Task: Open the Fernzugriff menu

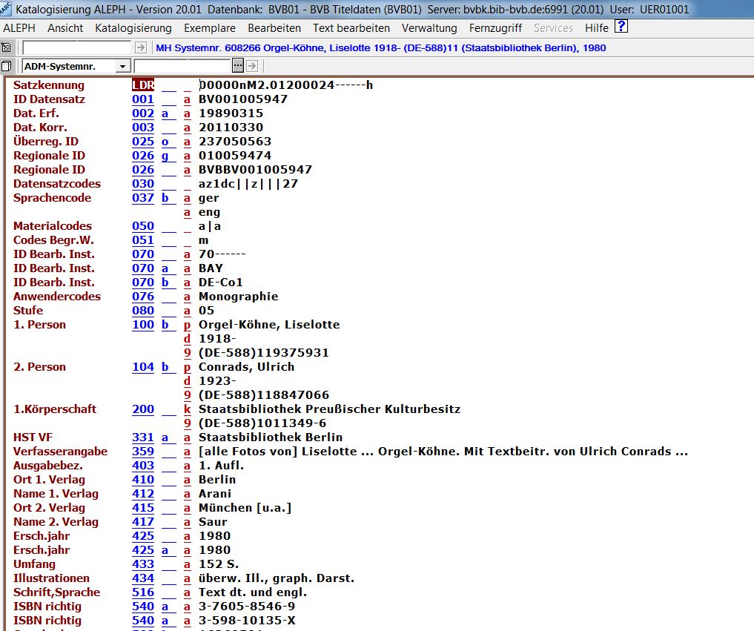Action: pyautogui.click(x=495, y=28)
